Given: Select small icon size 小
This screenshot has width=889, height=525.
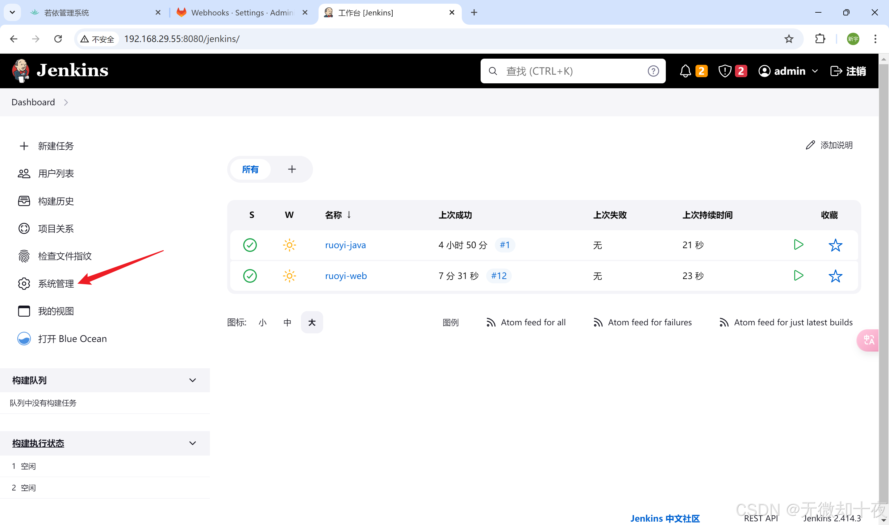Looking at the screenshot, I should (x=262, y=322).
